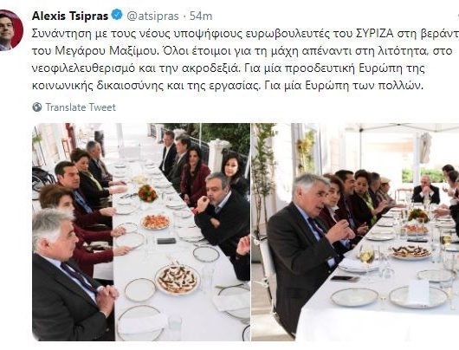Click the line starting with νεοφιλελευθερισμό

[228, 68]
